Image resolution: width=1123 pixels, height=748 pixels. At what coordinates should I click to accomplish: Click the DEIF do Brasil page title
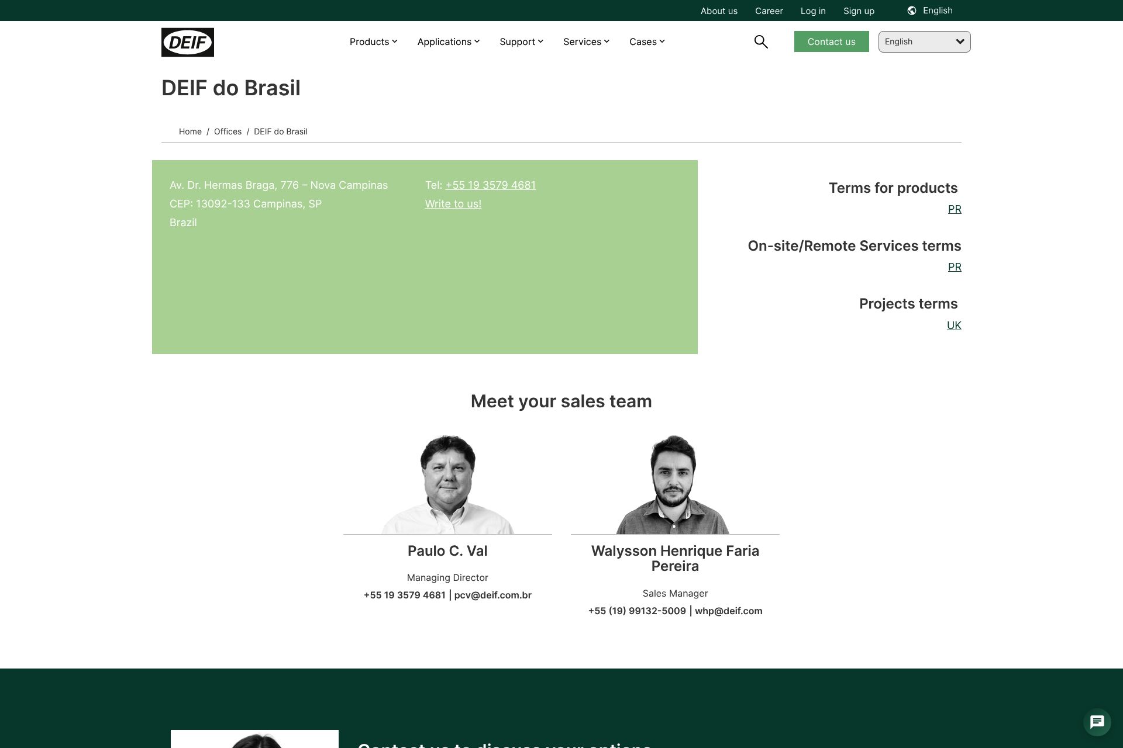(231, 88)
